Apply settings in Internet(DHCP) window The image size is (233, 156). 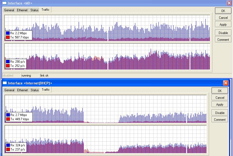[220, 105]
